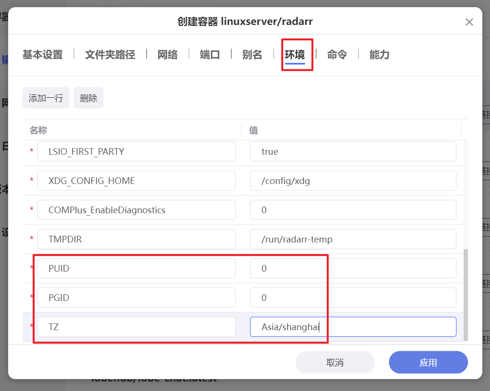Switch to the 基本设置 tab

click(x=43, y=54)
